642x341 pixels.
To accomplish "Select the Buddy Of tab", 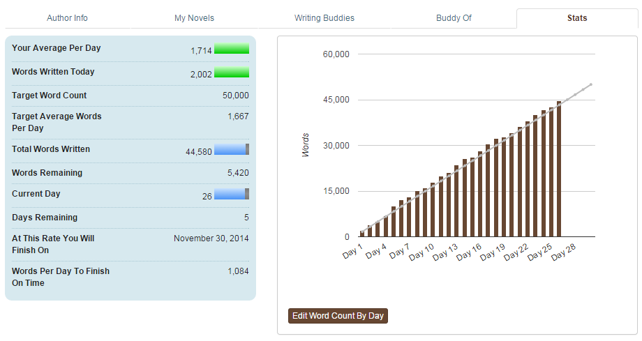I will [454, 18].
